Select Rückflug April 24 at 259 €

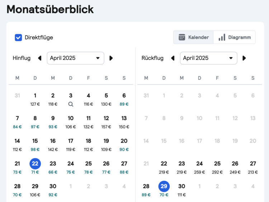199,168
